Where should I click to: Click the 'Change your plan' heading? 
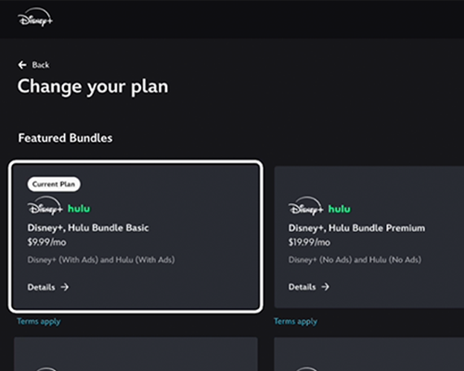[93, 87]
